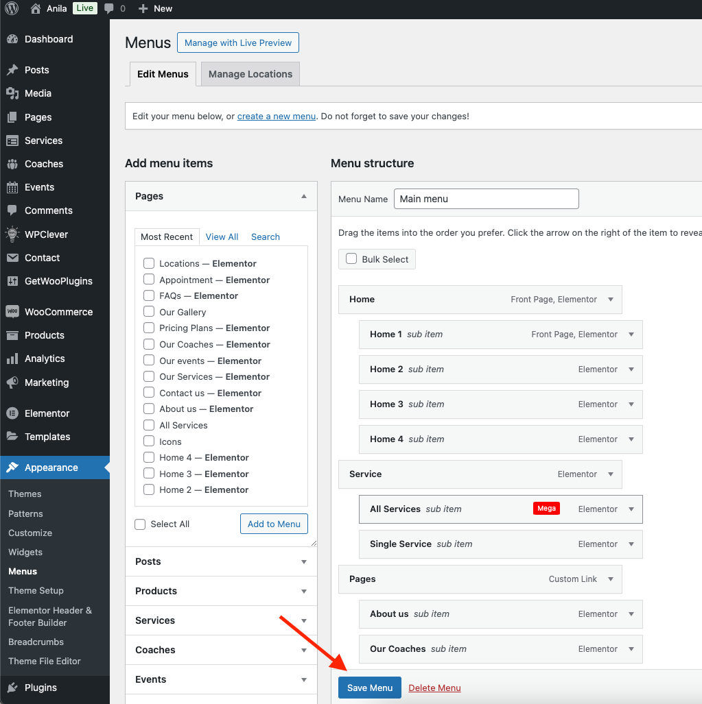Image resolution: width=702 pixels, height=704 pixels.
Task: Click the create a new menu link
Action: pyautogui.click(x=277, y=117)
